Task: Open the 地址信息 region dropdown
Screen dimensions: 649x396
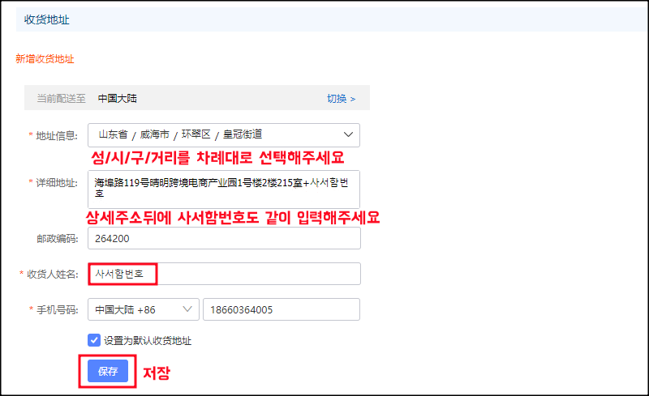Action: click(x=224, y=134)
